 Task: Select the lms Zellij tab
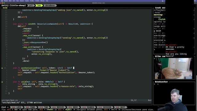[39, 6]
